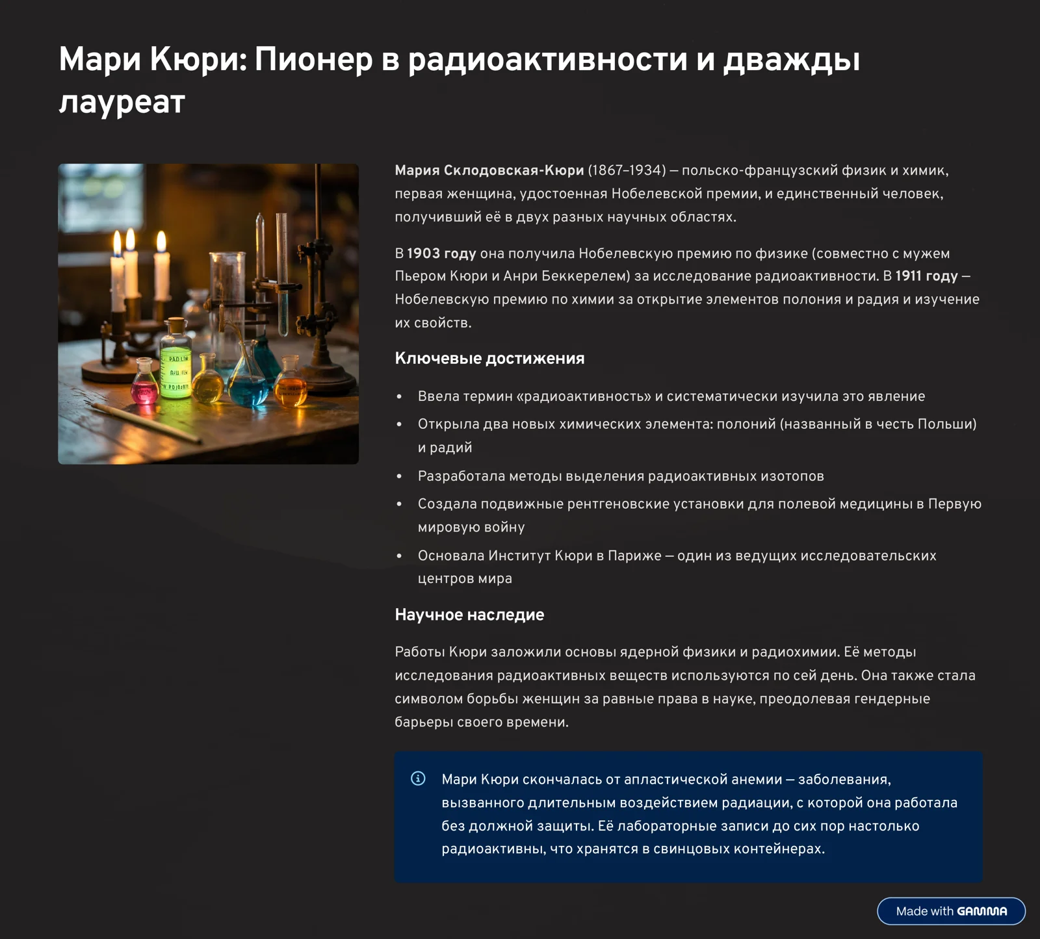Click the bullet 'Открыла два новых химических элемента'
The image size is (1040, 939).
pos(697,435)
